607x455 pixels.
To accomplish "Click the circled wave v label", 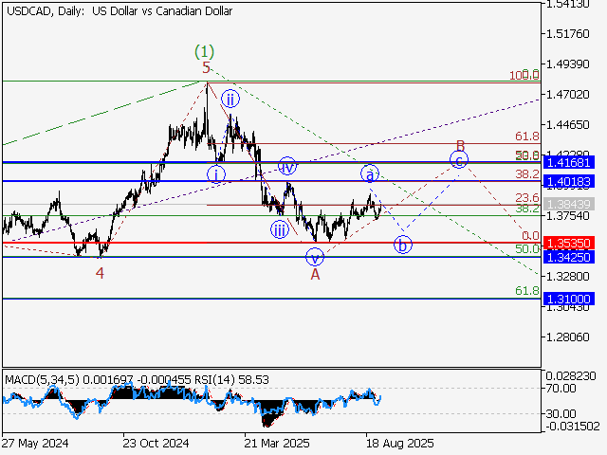I will click(315, 256).
